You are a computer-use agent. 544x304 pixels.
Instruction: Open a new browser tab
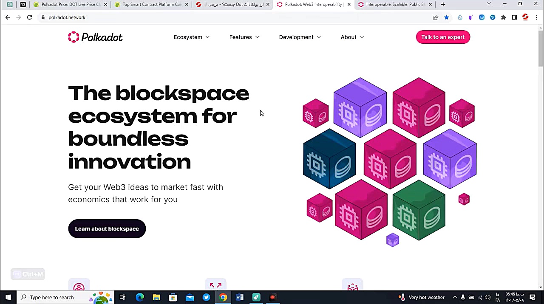(x=443, y=4)
